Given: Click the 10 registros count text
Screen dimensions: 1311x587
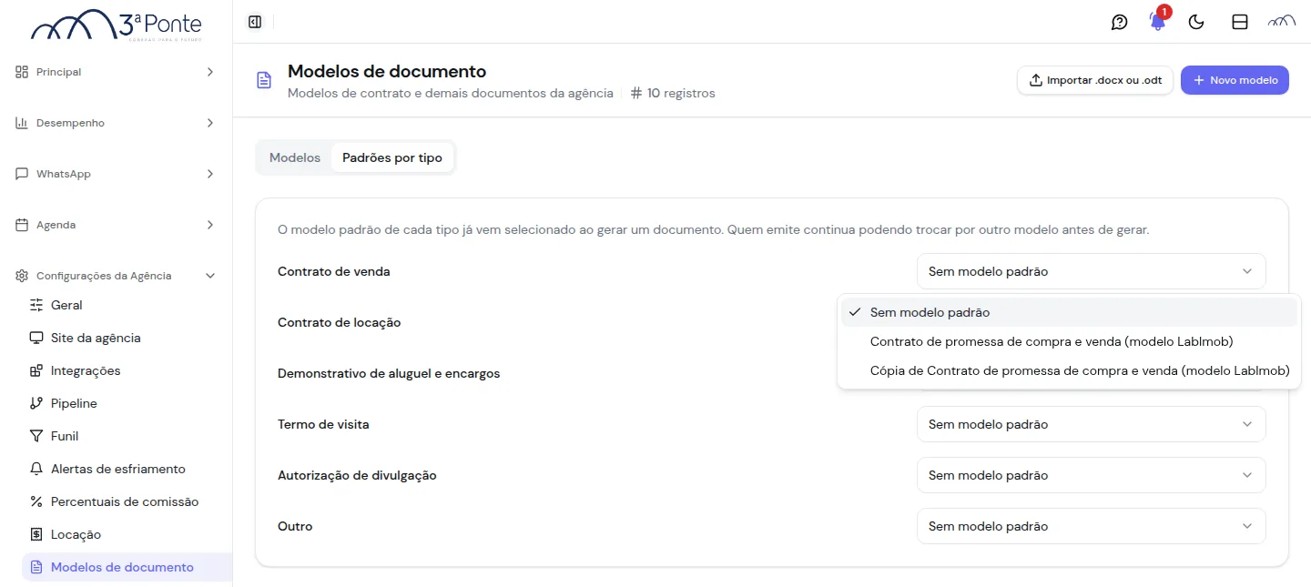Looking at the screenshot, I should [681, 93].
